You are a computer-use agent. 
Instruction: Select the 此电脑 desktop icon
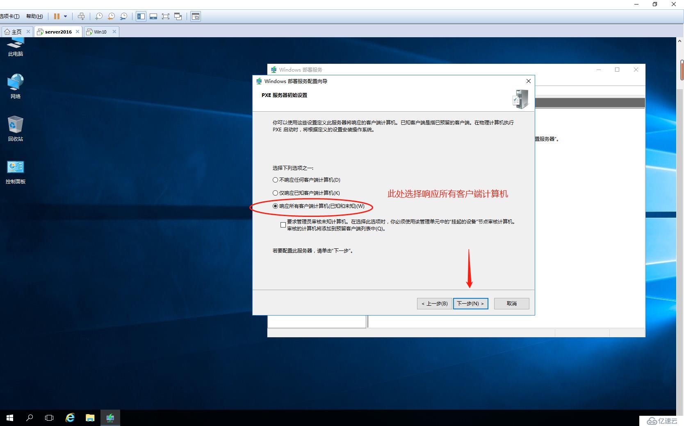[16, 47]
